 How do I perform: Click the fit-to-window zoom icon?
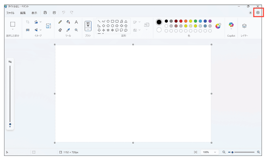click(x=196, y=152)
